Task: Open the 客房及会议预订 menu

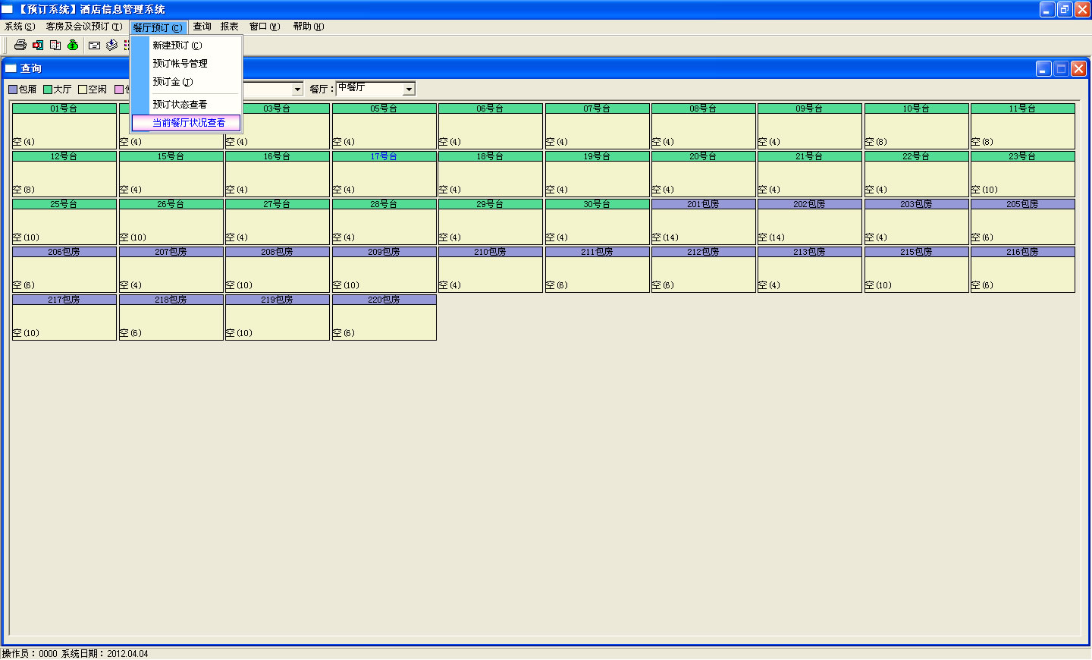Action: pos(83,27)
